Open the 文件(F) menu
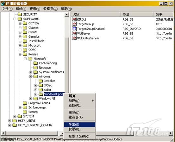This screenshot has height=142, width=175. click(7, 9)
